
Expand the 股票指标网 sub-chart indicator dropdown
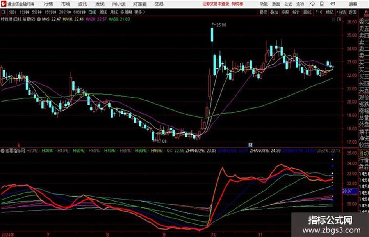coord(3,151)
